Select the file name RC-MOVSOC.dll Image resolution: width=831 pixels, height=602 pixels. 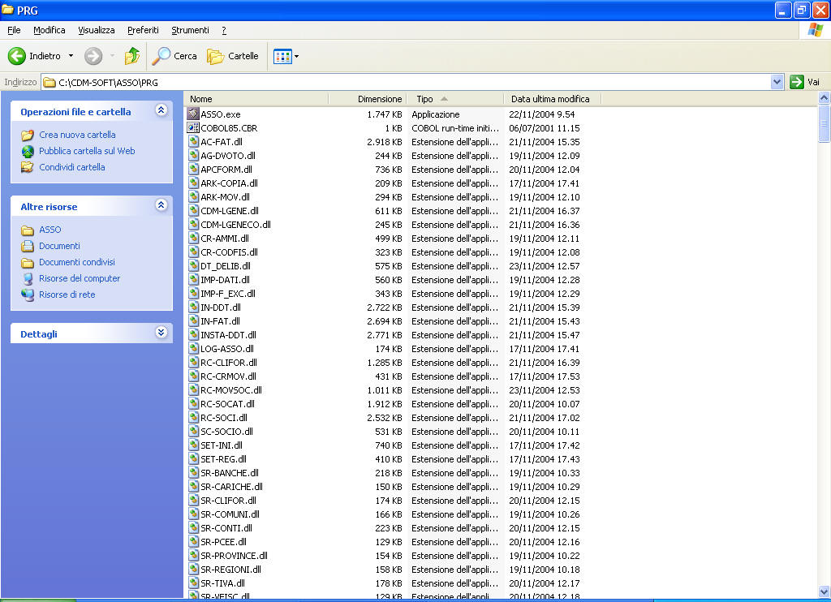click(231, 390)
